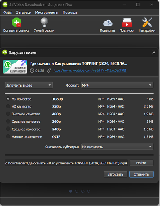Viewport: 160px width, 206px height.
Task: Open the Повысить cloud upgrade icon
Action: [x=108, y=23]
